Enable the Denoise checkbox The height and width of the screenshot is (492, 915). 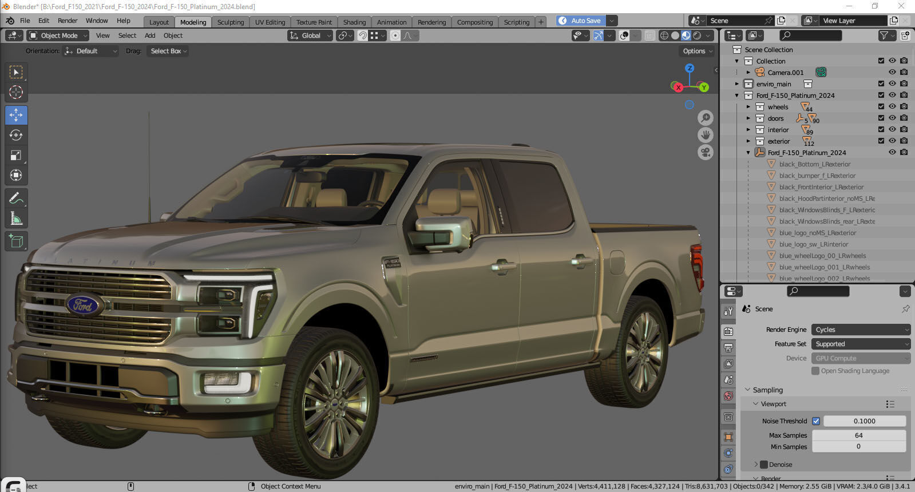[764, 465]
